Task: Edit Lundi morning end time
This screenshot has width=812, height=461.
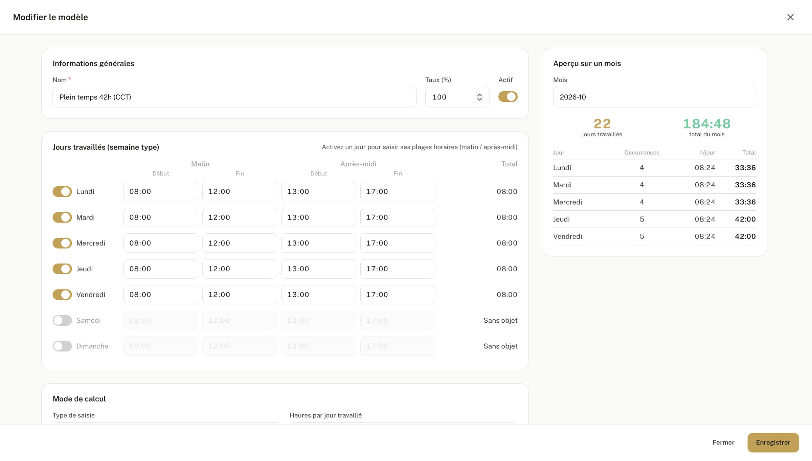Action: (x=240, y=191)
